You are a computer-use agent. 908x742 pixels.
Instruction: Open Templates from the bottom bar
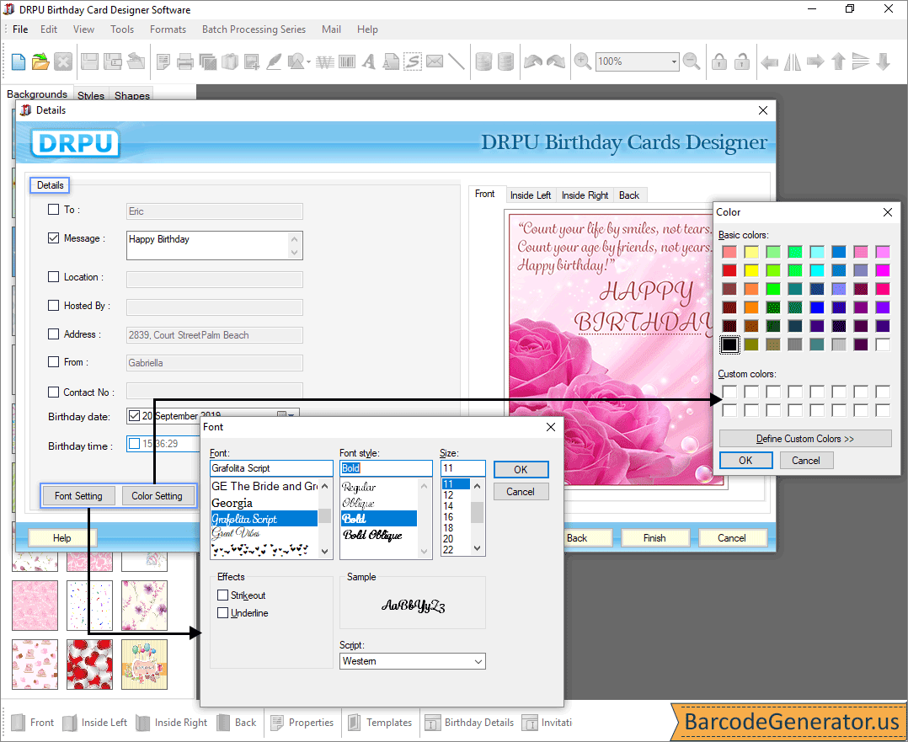380,723
